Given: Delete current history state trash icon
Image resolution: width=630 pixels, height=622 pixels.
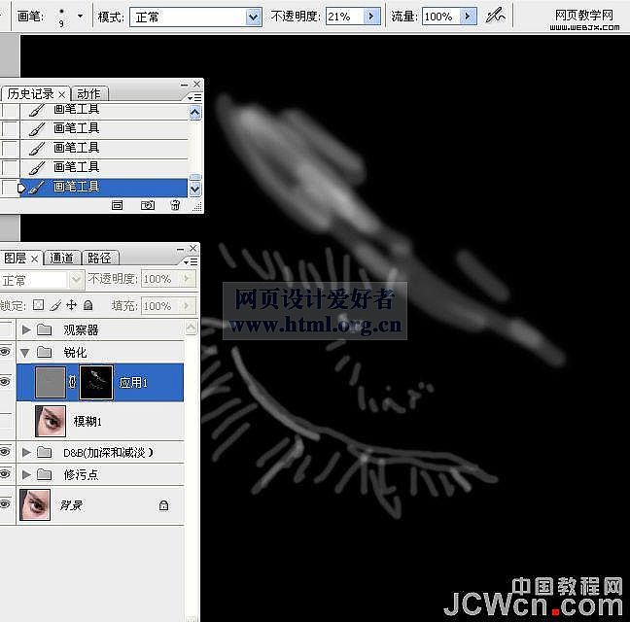Looking at the screenshot, I should (175, 205).
